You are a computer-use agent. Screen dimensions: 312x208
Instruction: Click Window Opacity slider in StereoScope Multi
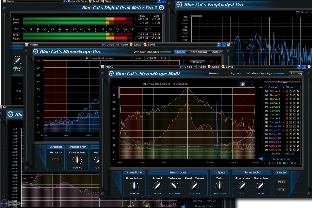pos(278,74)
